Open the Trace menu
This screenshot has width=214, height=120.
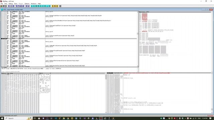[16, 4]
